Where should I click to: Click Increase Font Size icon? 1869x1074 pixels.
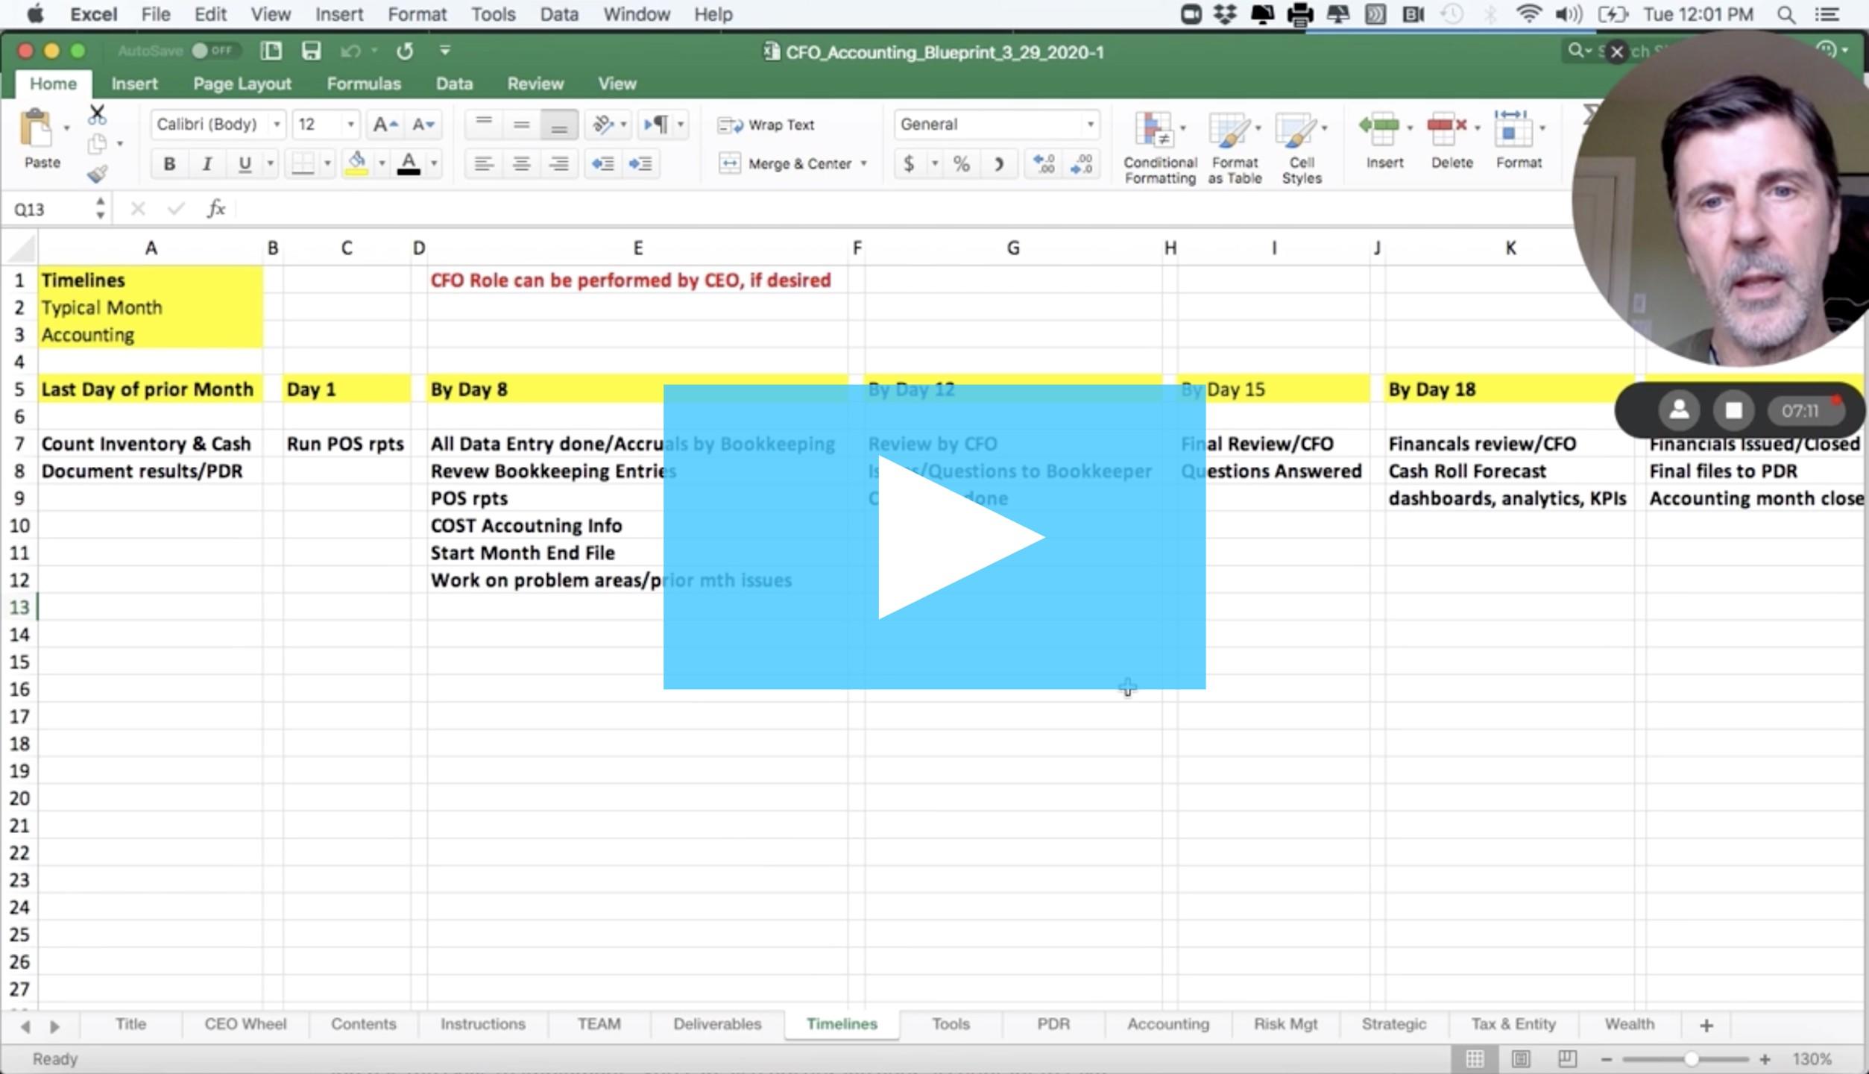(385, 125)
